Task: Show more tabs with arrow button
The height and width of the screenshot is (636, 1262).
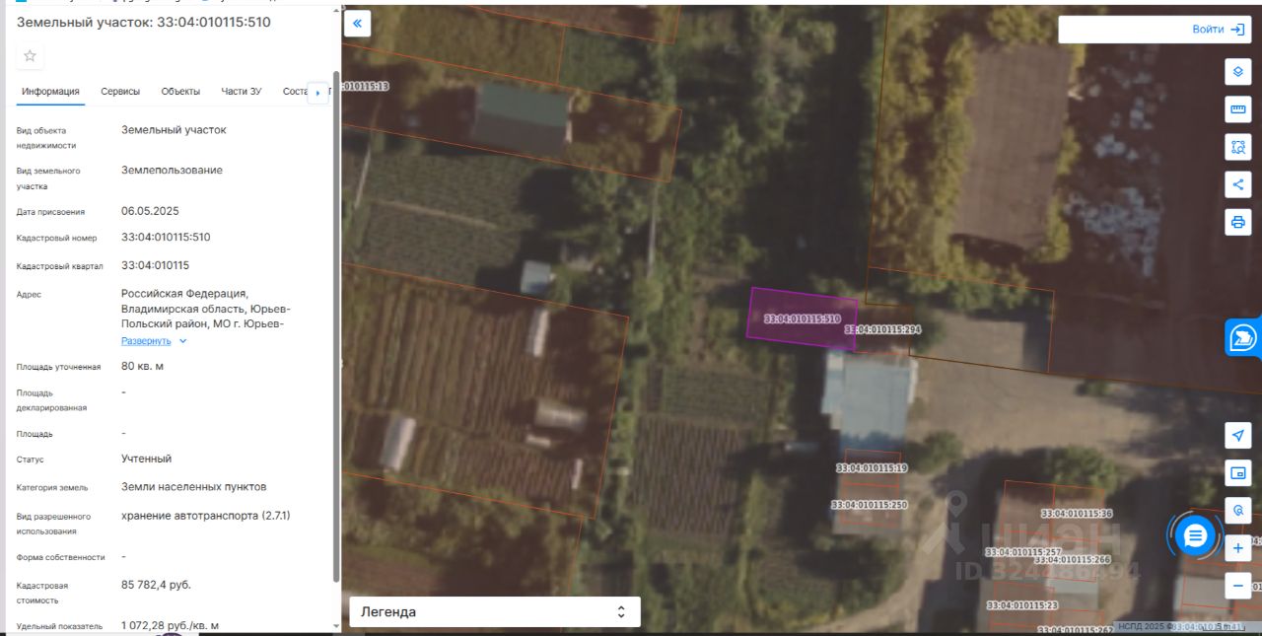Action: (x=317, y=93)
